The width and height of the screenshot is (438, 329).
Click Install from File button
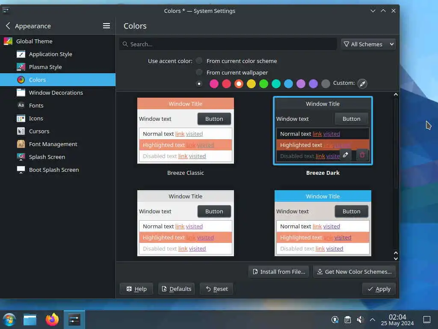(278, 272)
